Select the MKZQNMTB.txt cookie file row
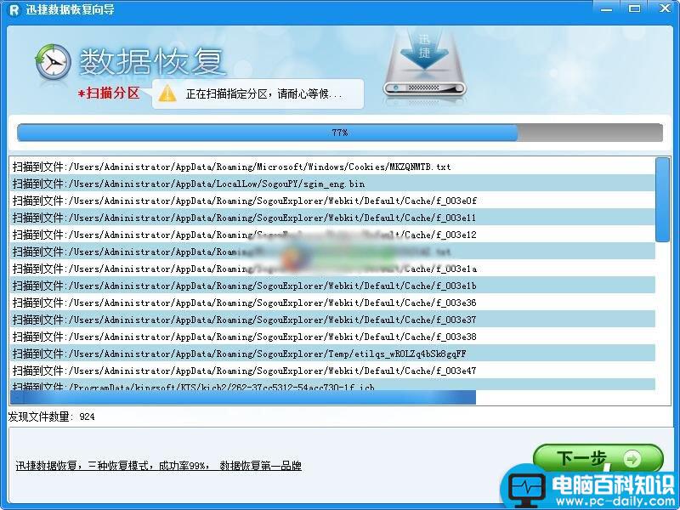 point(332,167)
